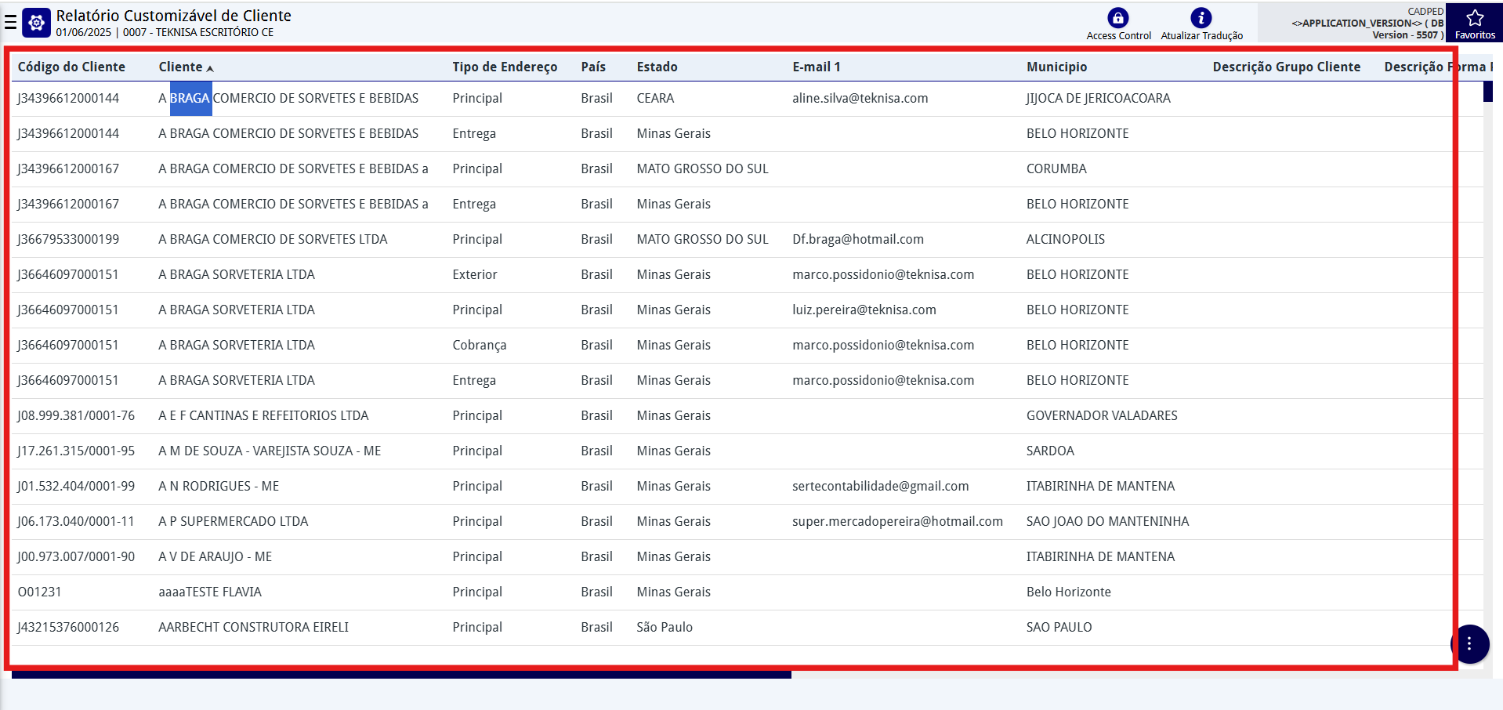
Task: Toggle the Cliente column sort arrow
Action: (x=210, y=68)
